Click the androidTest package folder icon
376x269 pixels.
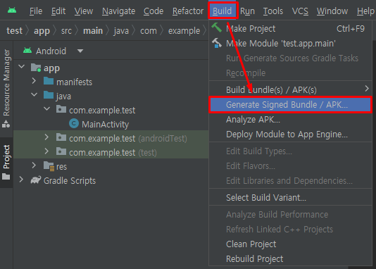coord(61,137)
